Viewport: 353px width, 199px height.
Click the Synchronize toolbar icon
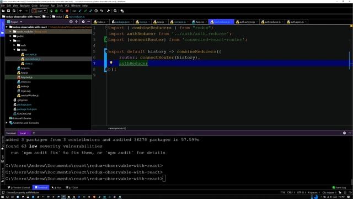[14, 11]
